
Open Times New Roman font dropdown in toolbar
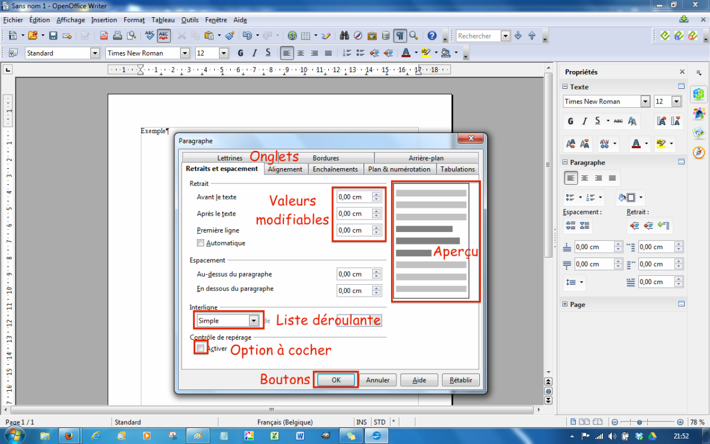tap(185, 53)
